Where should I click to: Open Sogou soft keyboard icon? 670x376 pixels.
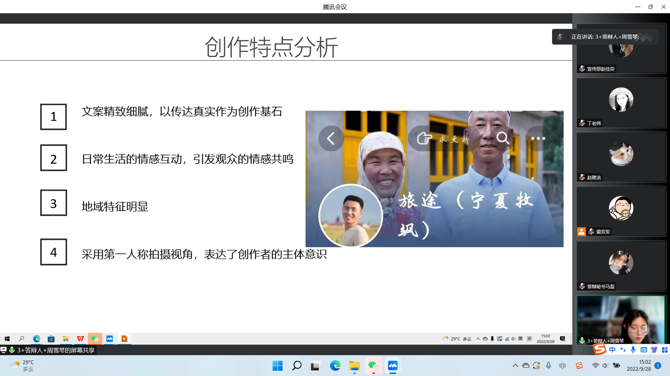coord(643,350)
